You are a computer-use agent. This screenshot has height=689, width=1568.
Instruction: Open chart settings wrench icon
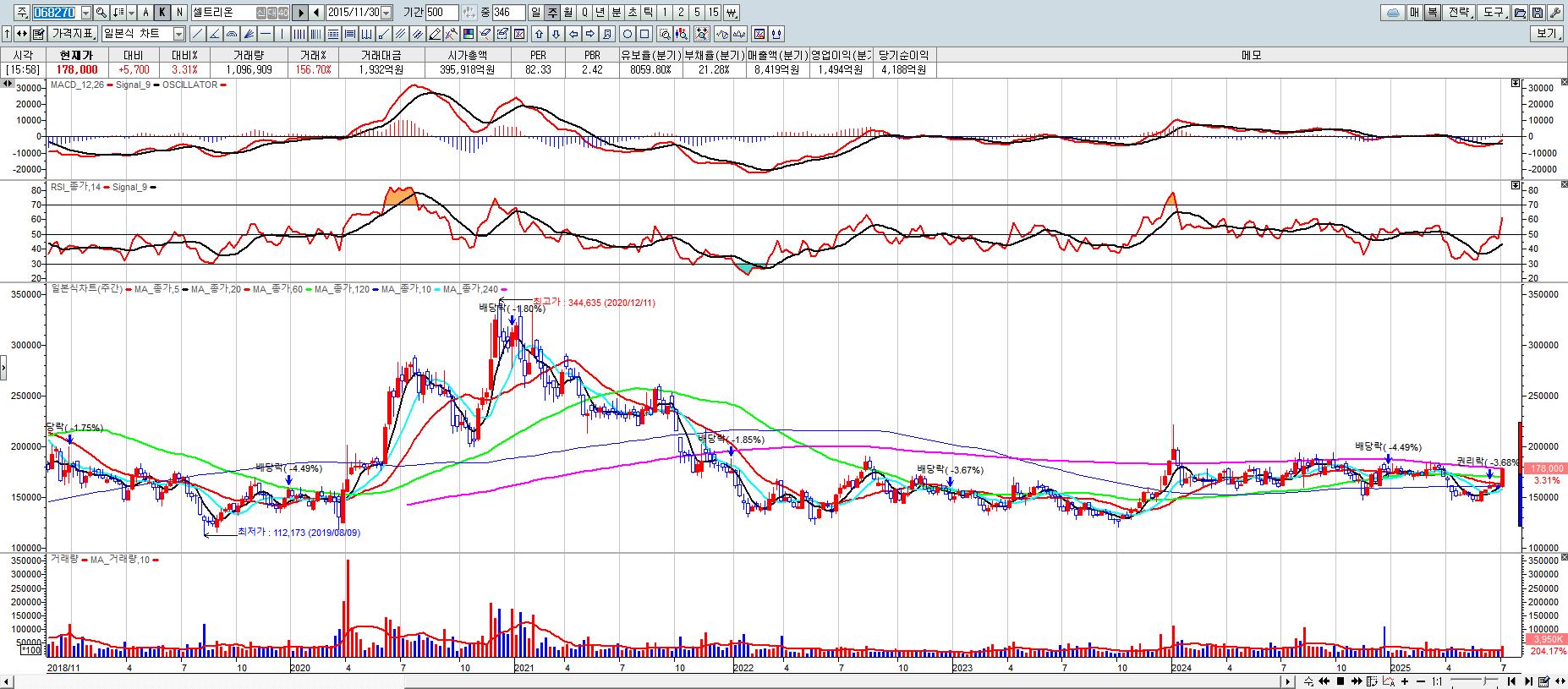(x=1555, y=13)
